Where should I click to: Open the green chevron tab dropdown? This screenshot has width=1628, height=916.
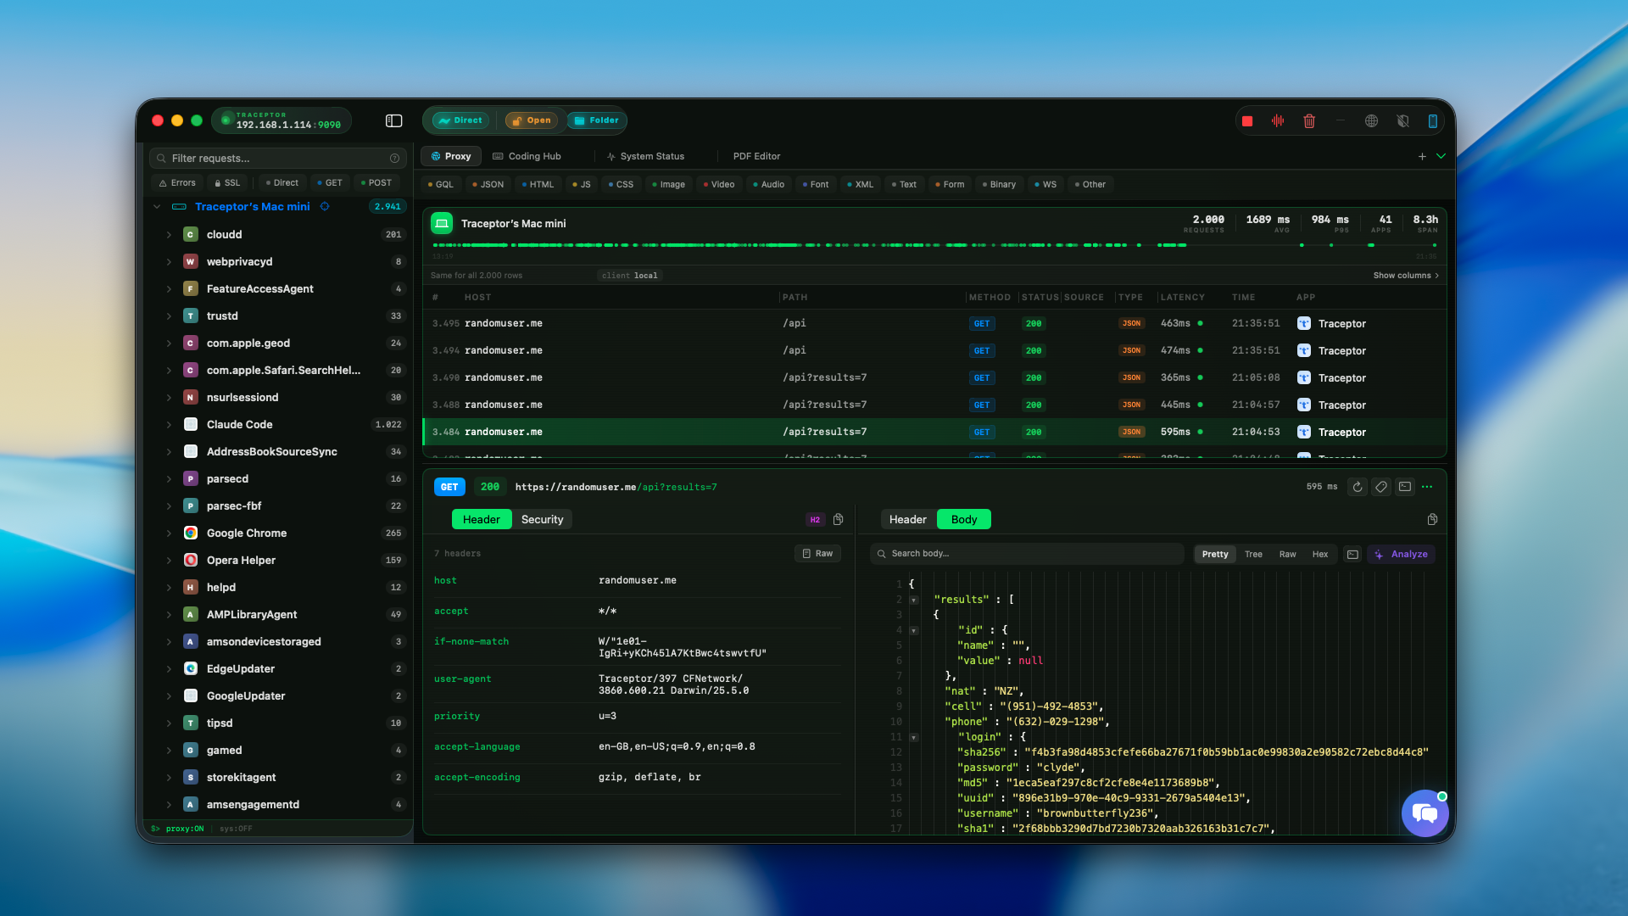tap(1441, 157)
